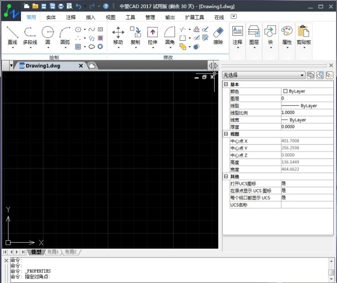Close the Drawing1.dwg document tab
Viewport: 337px width, 283px height.
81,66
